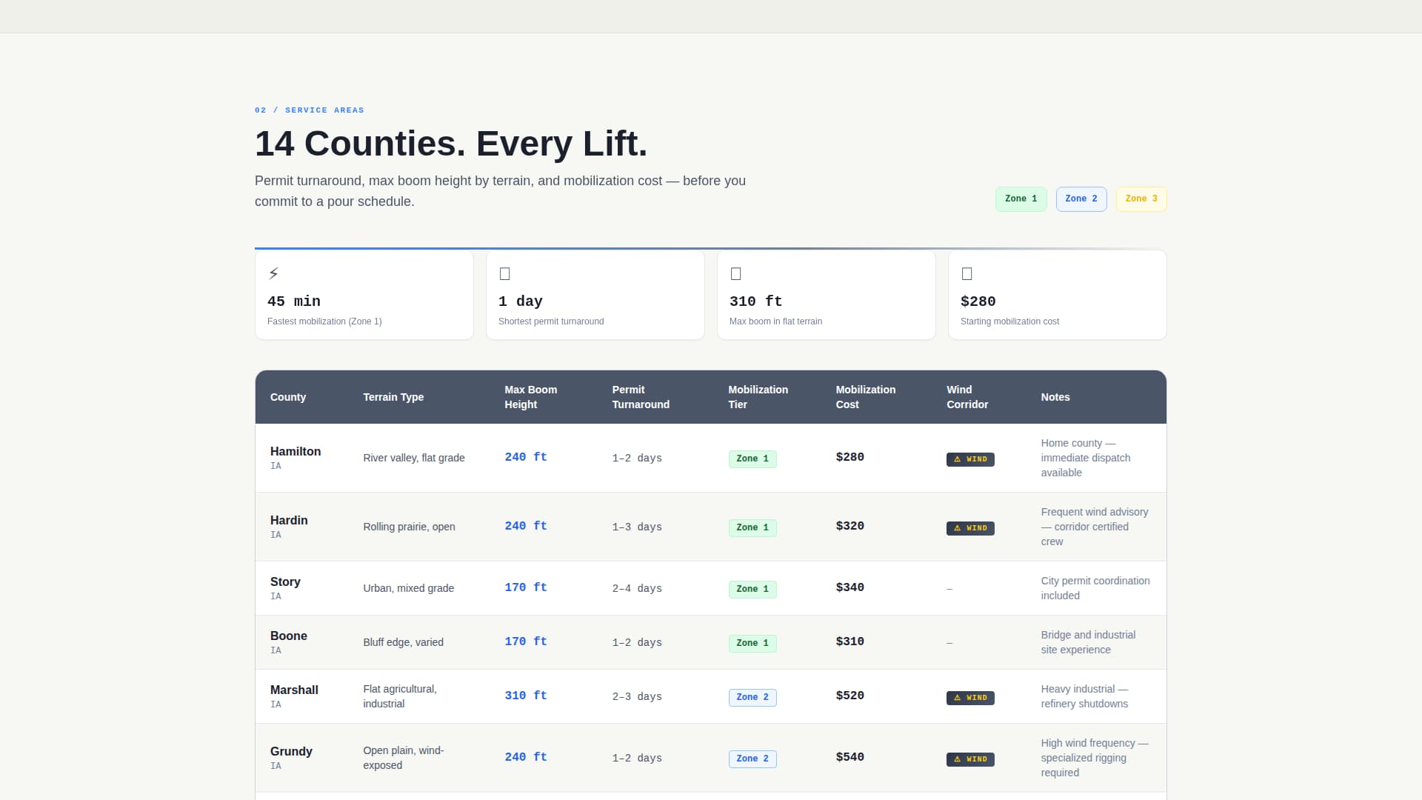Click the Zone 1 badge in Boone row
Screen dimensions: 1422x800
[752, 644]
